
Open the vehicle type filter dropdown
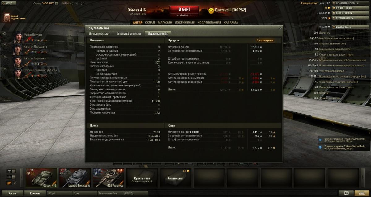[x=11, y=177]
